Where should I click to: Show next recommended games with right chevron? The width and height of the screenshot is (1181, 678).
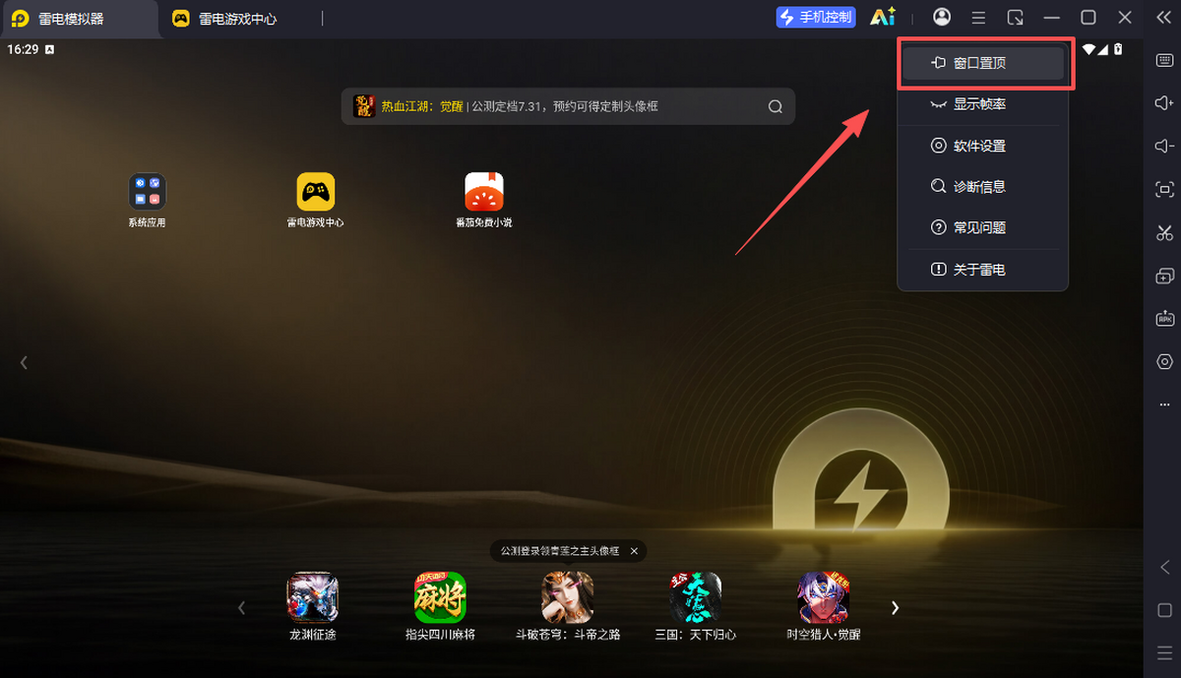(x=895, y=608)
